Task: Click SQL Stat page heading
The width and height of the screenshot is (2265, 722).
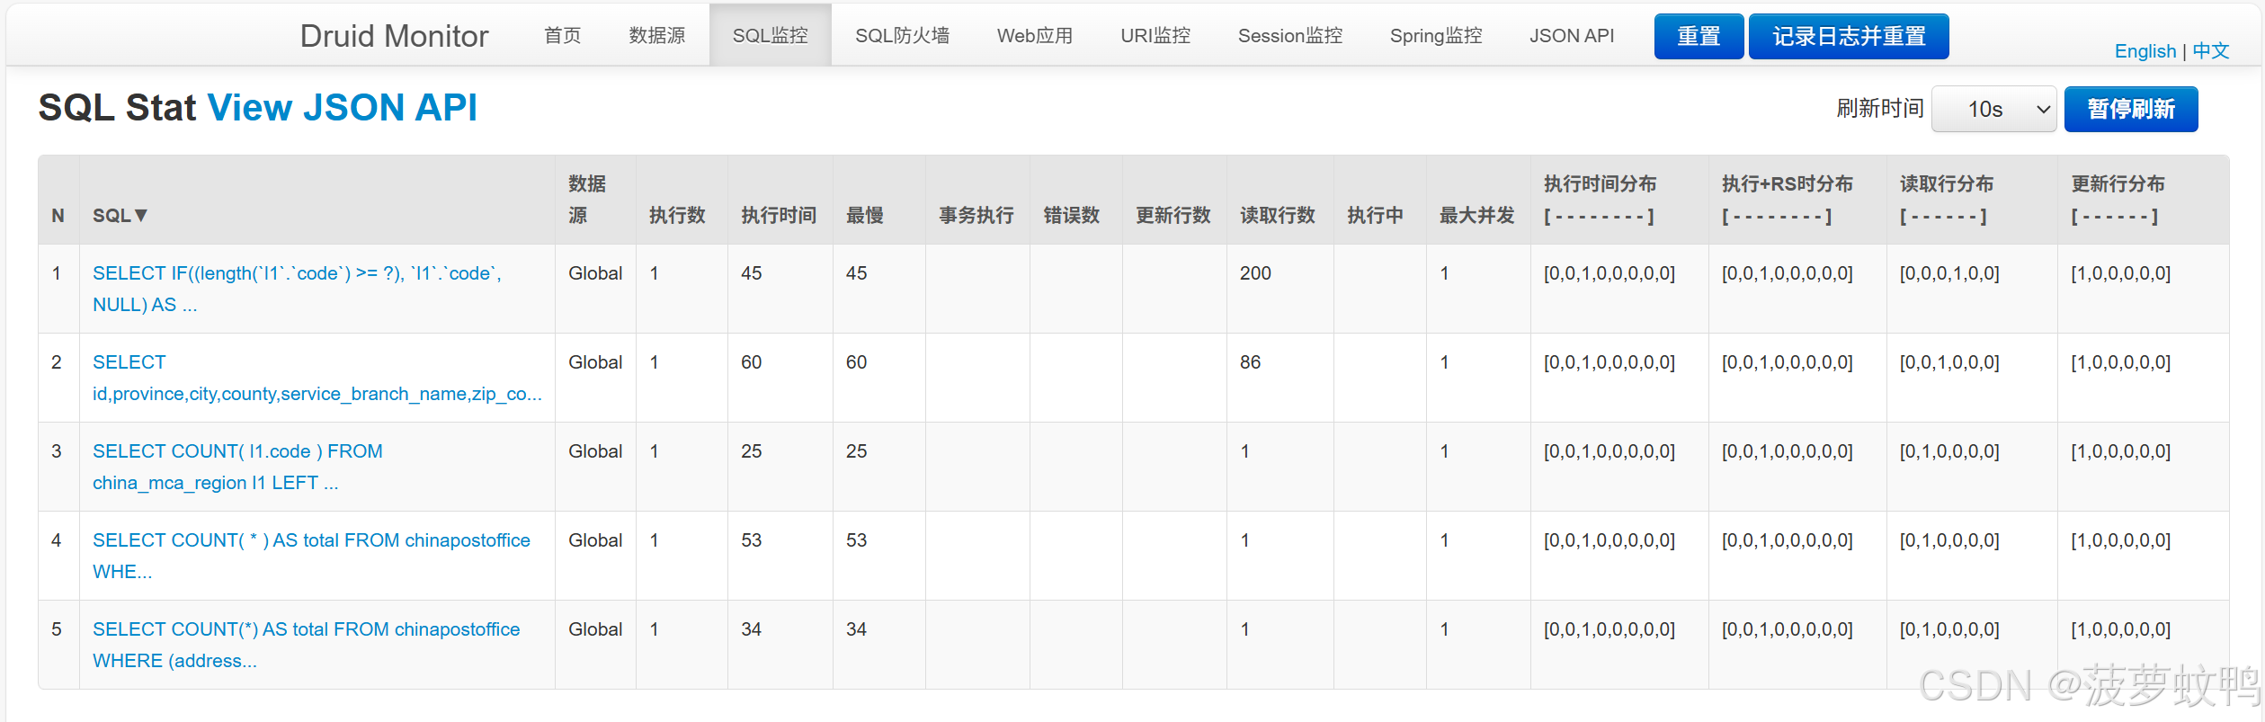Action: (117, 107)
